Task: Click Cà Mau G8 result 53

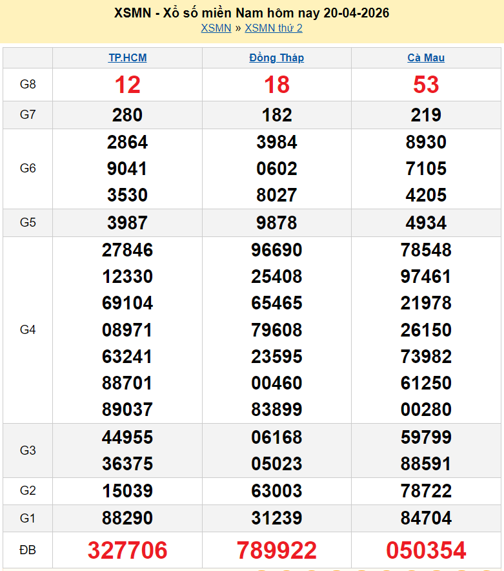Action: pos(426,85)
